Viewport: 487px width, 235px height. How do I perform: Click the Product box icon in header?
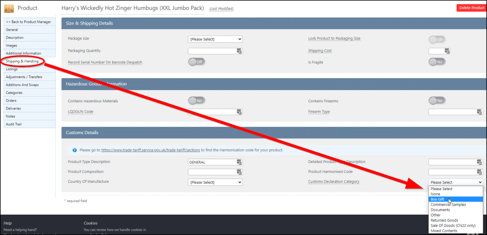click(x=9, y=8)
